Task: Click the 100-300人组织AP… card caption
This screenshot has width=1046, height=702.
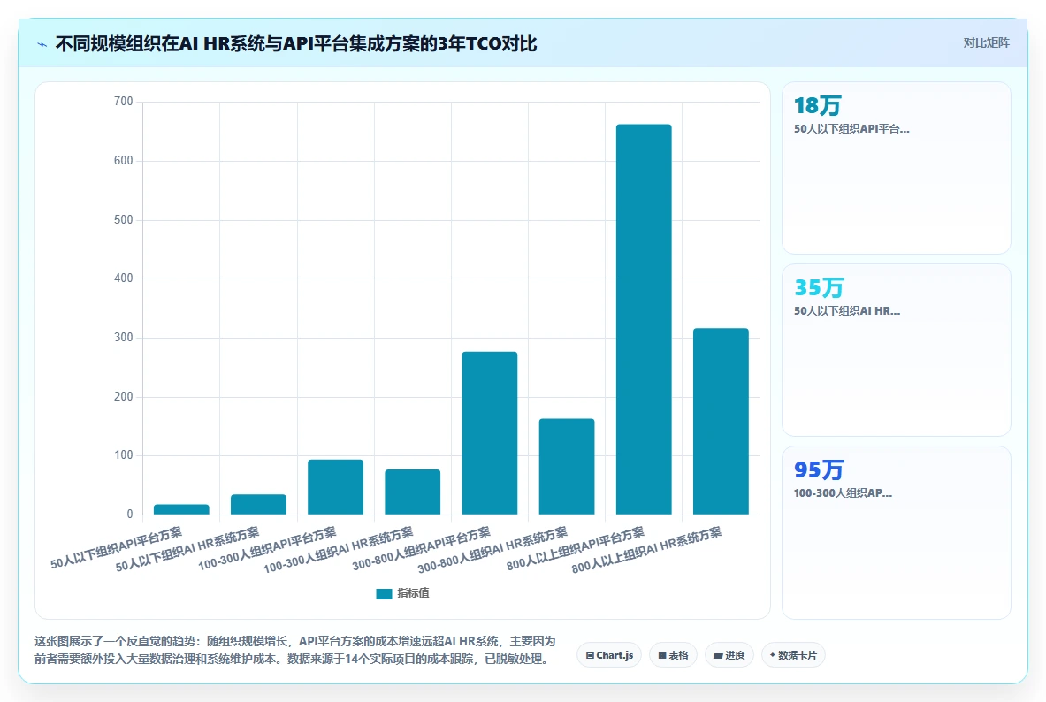Action: 843,493
